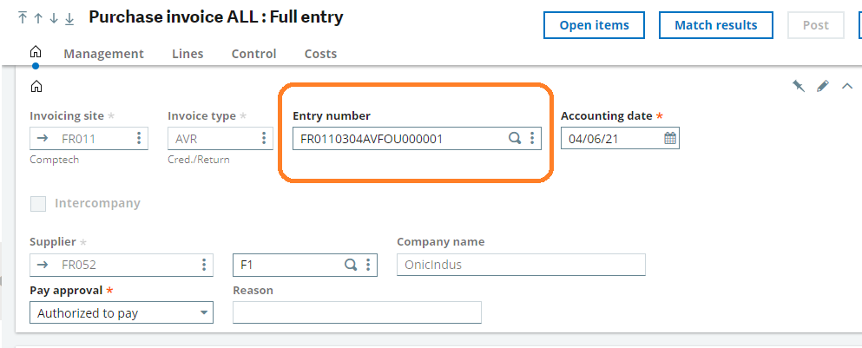The height and width of the screenshot is (348, 862).
Task: Open the Control tab
Action: [x=254, y=54]
